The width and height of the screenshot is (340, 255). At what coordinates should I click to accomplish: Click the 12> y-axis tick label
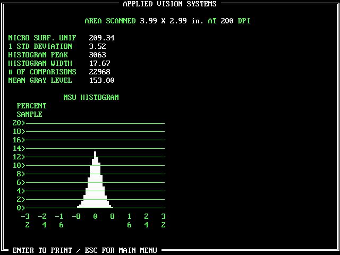tap(19, 157)
